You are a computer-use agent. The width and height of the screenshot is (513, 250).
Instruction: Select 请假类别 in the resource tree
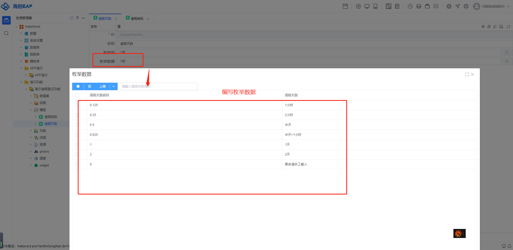tap(50, 117)
